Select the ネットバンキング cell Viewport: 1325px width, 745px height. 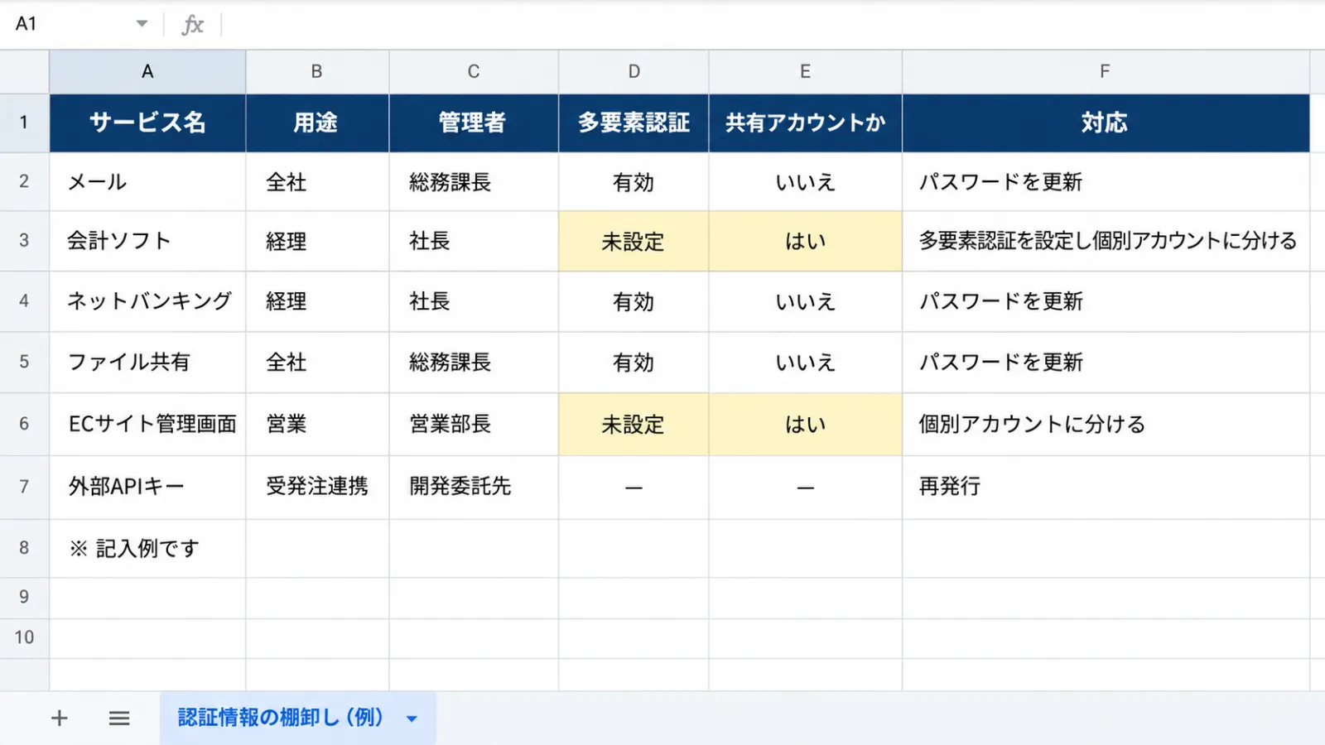point(147,301)
